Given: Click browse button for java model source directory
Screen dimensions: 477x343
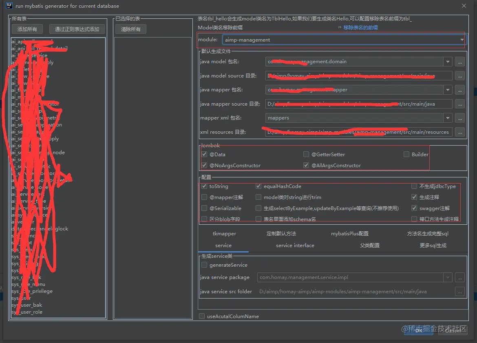Looking at the screenshot, I should pyautogui.click(x=459, y=76).
